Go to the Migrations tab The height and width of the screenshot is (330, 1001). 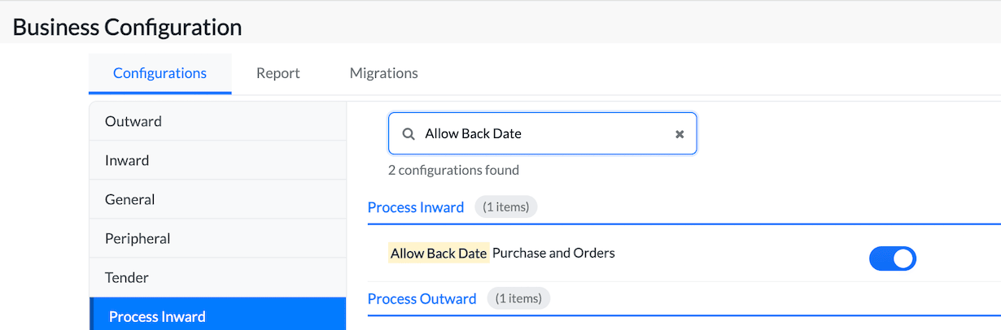pyautogui.click(x=383, y=73)
